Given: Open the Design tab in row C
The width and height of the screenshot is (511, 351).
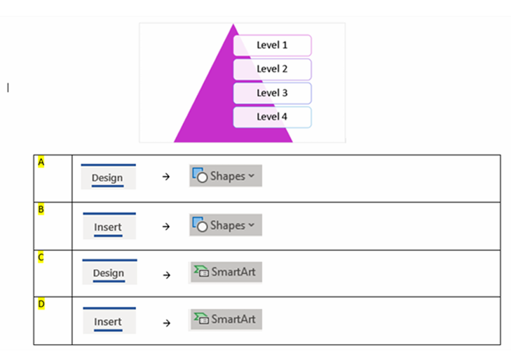Looking at the screenshot, I should tap(108, 273).
